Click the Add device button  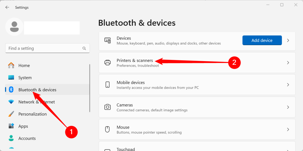pyautogui.click(x=262, y=40)
